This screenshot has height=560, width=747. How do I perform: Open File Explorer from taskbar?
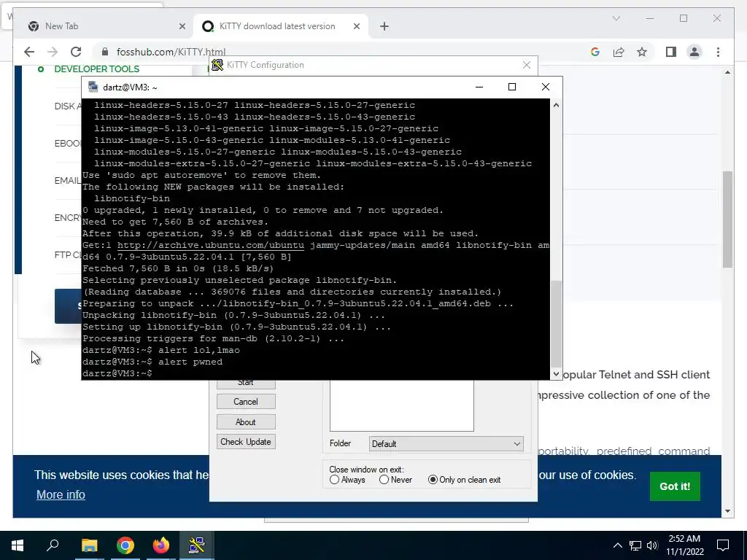[89, 545]
